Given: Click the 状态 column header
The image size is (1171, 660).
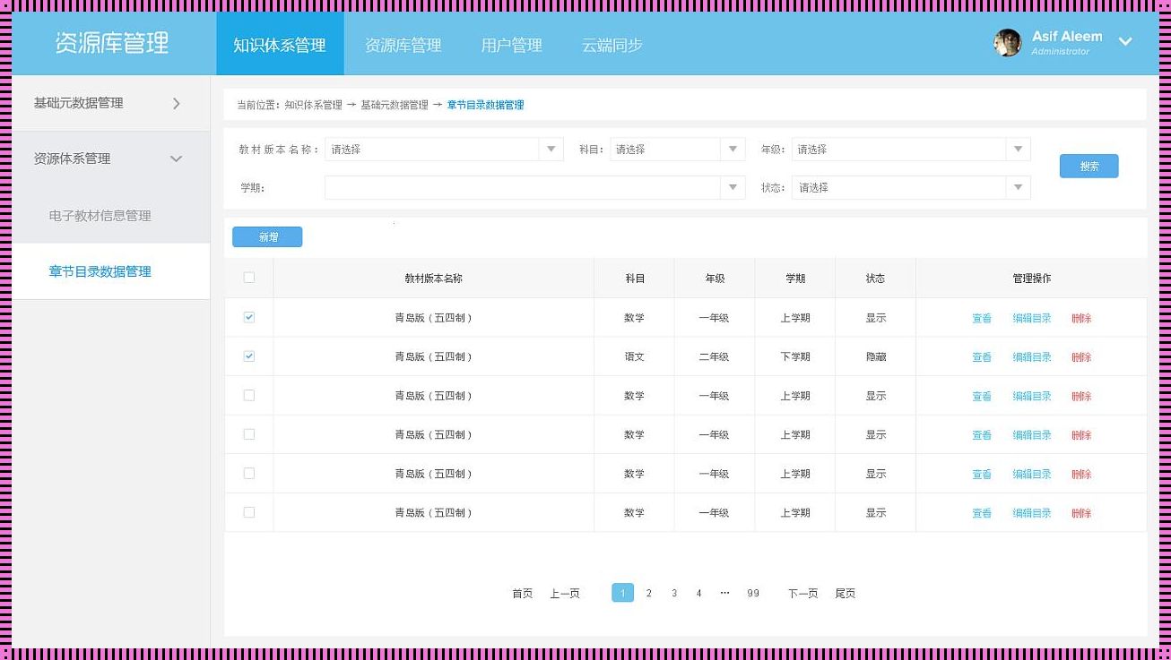Looking at the screenshot, I should [x=875, y=279].
